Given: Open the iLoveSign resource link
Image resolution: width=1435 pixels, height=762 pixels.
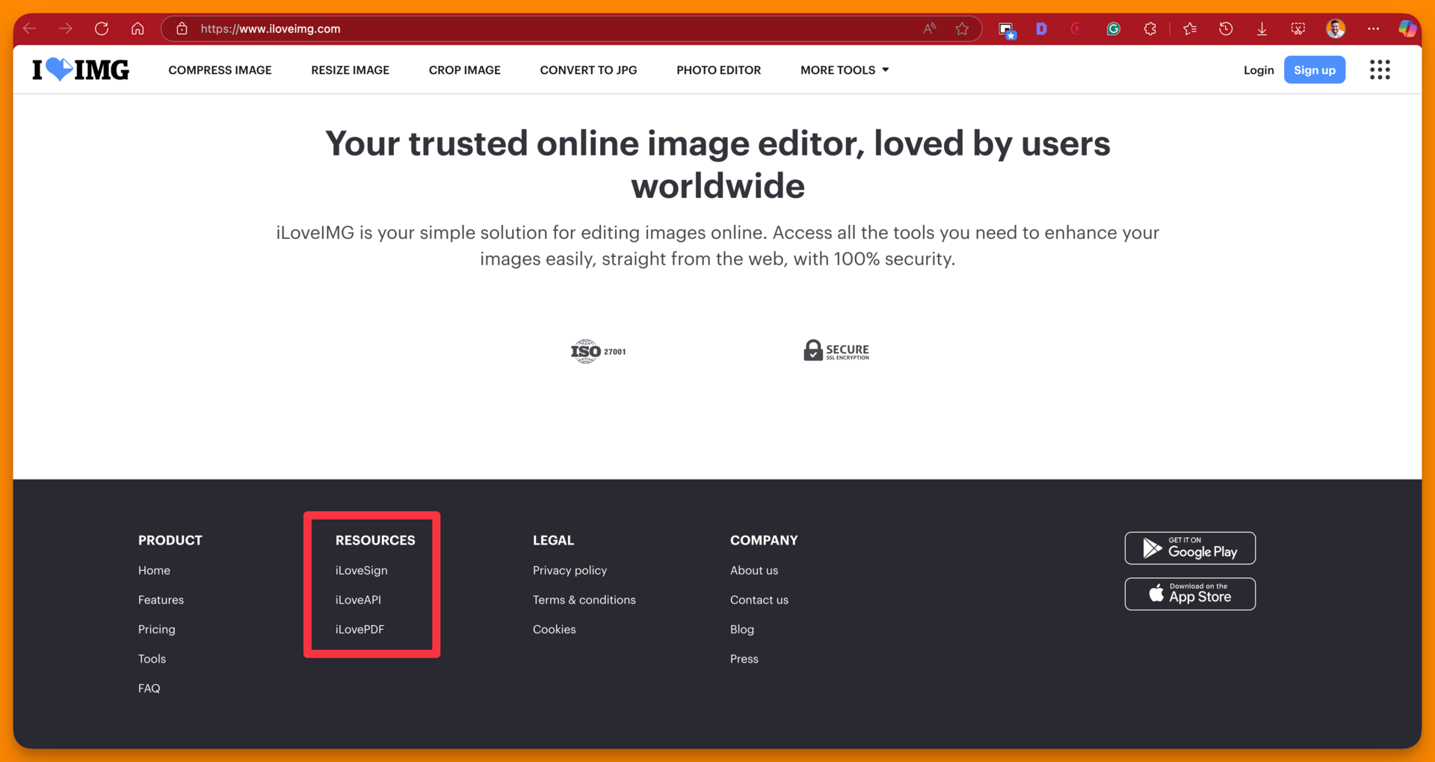Looking at the screenshot, I should (x=361, y=570).
